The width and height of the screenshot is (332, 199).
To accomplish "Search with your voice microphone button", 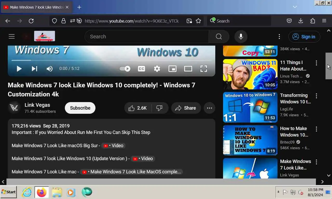I will (x=241, y=37).
